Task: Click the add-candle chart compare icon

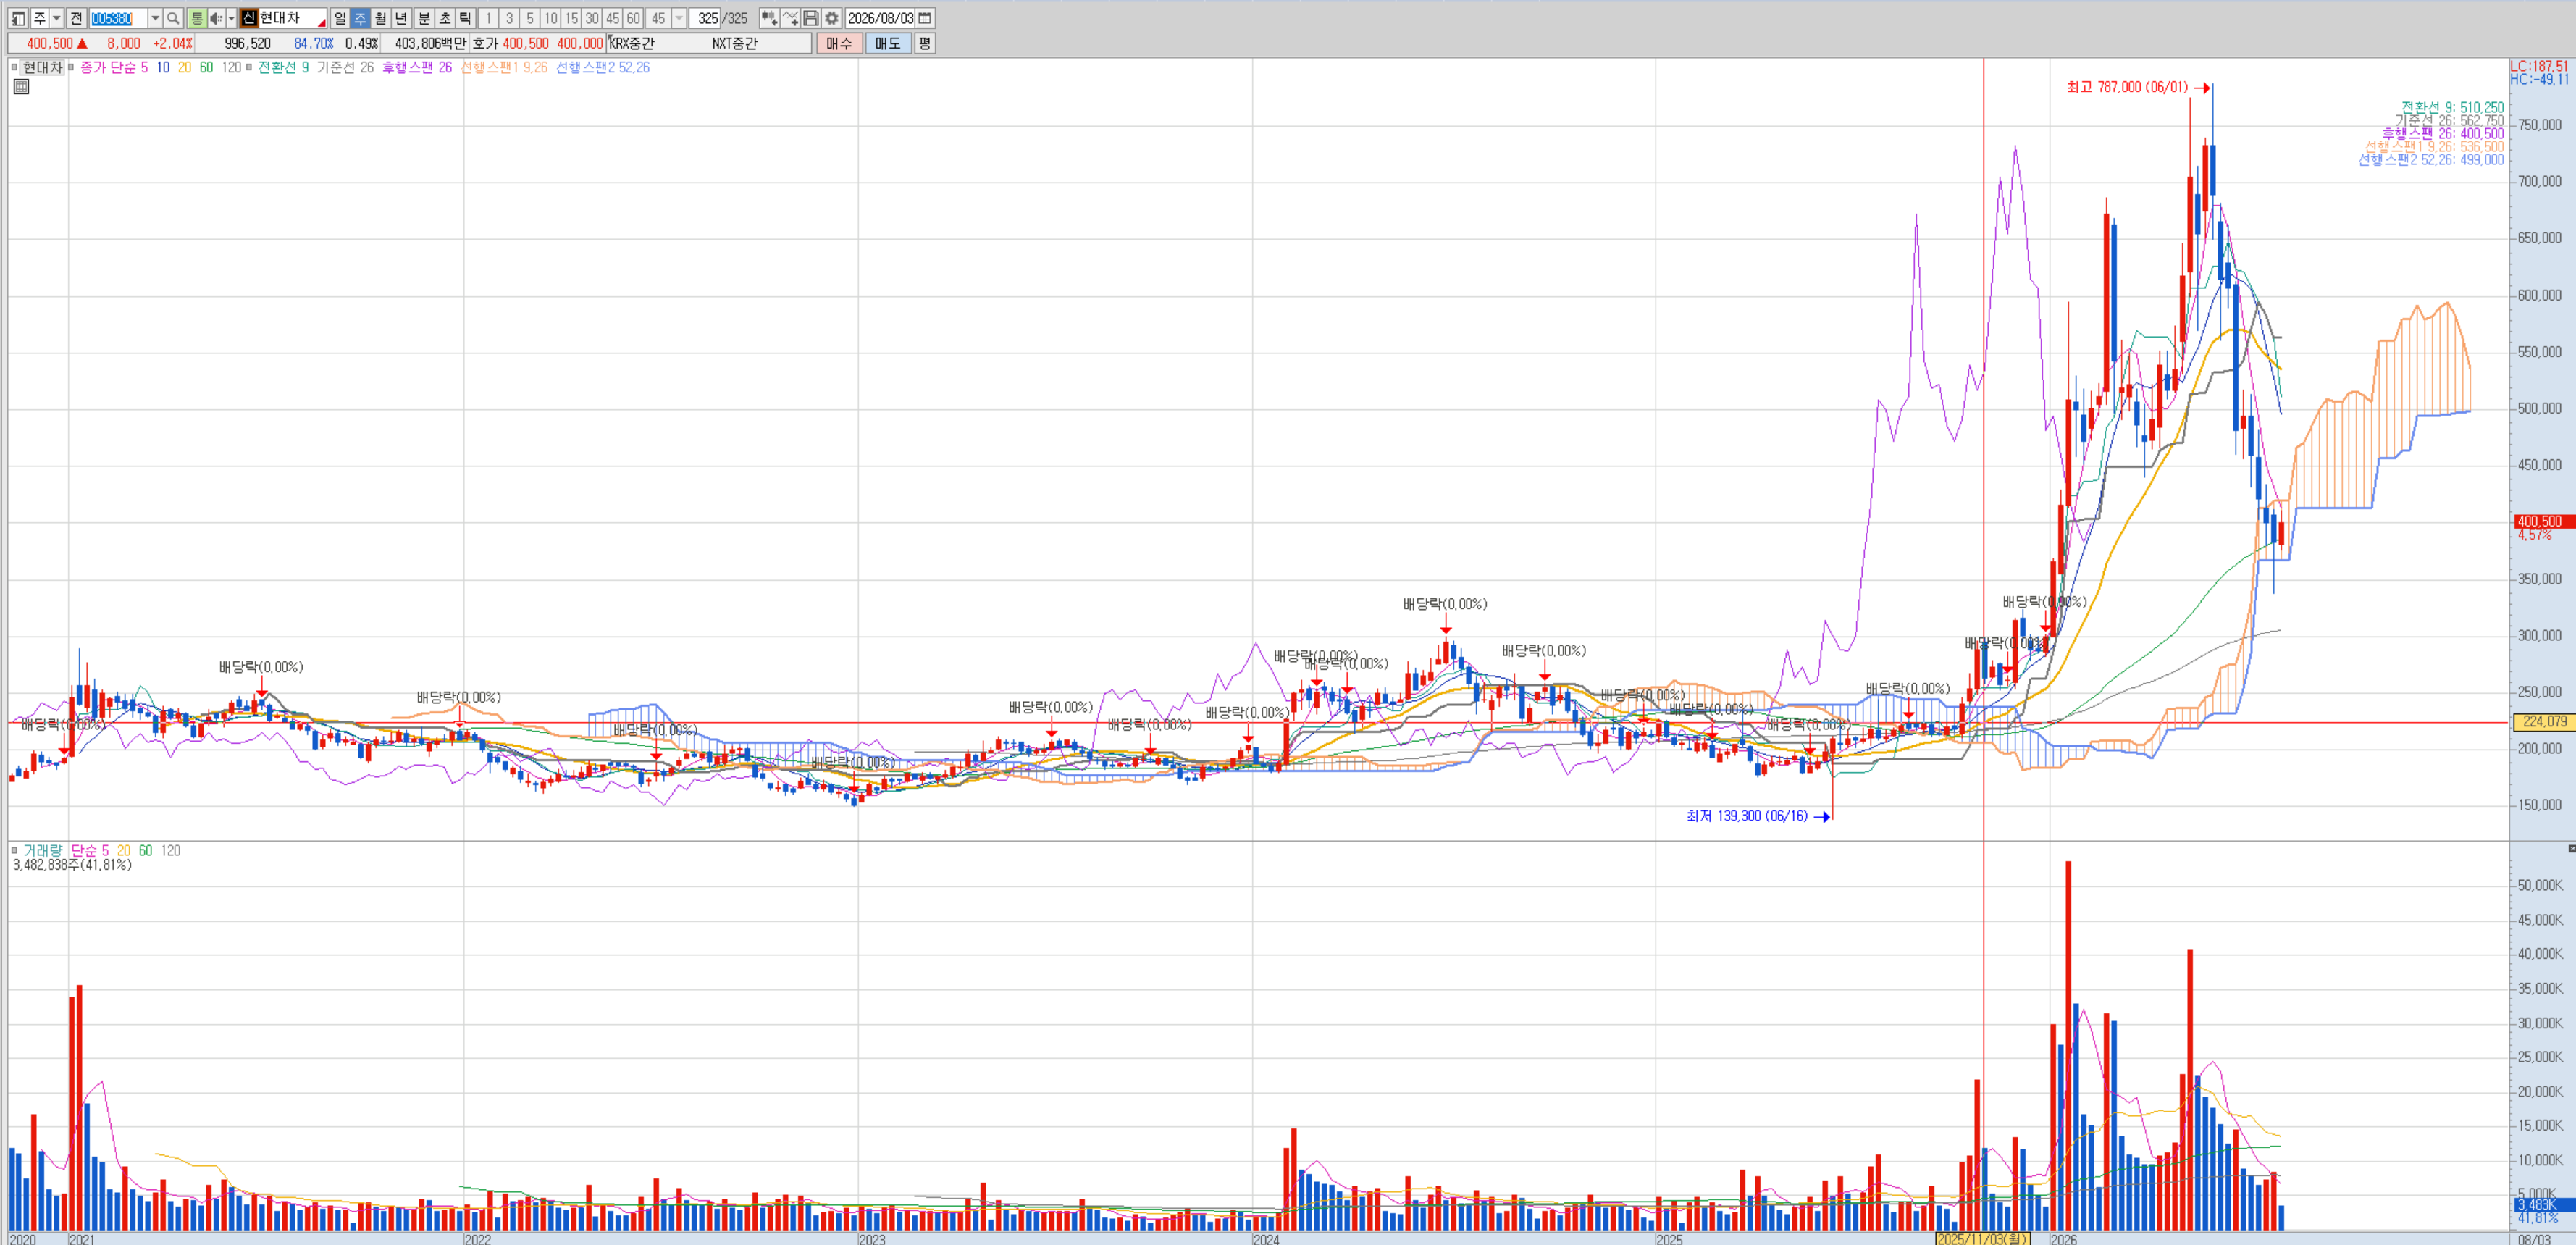Action: pos(769,18)
